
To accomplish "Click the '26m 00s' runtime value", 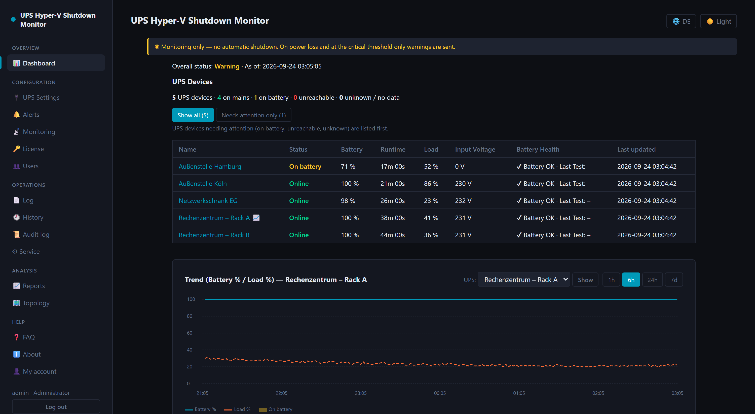I will click(x=392, y=201).
